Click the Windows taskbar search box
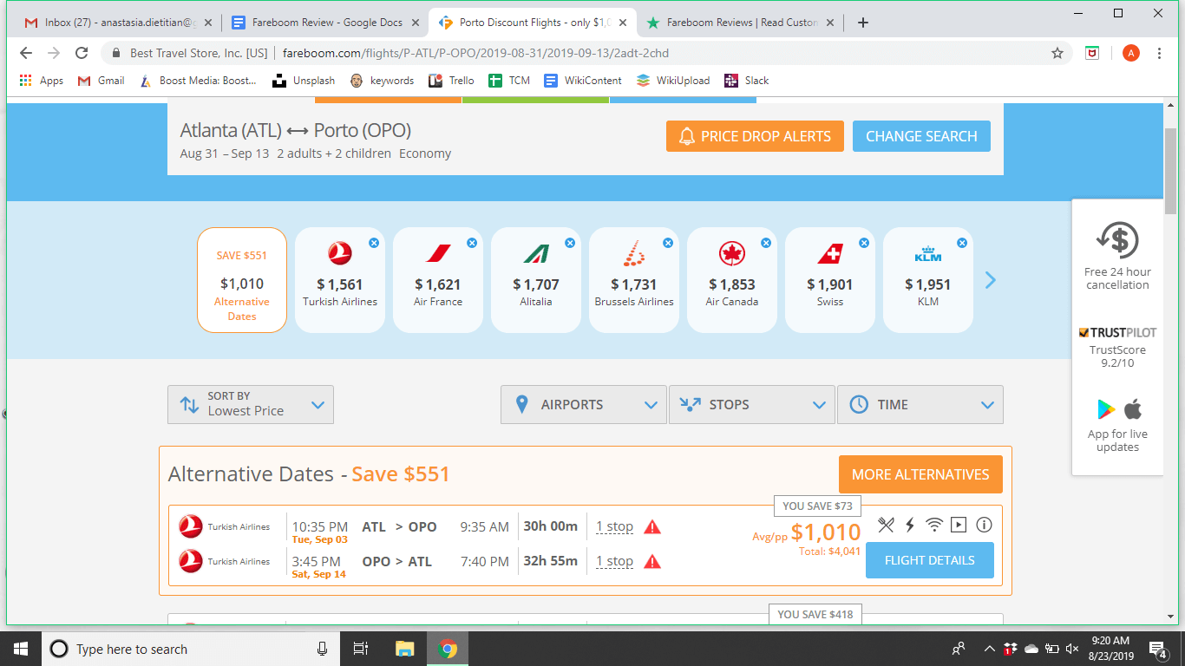 coord(190,649)
